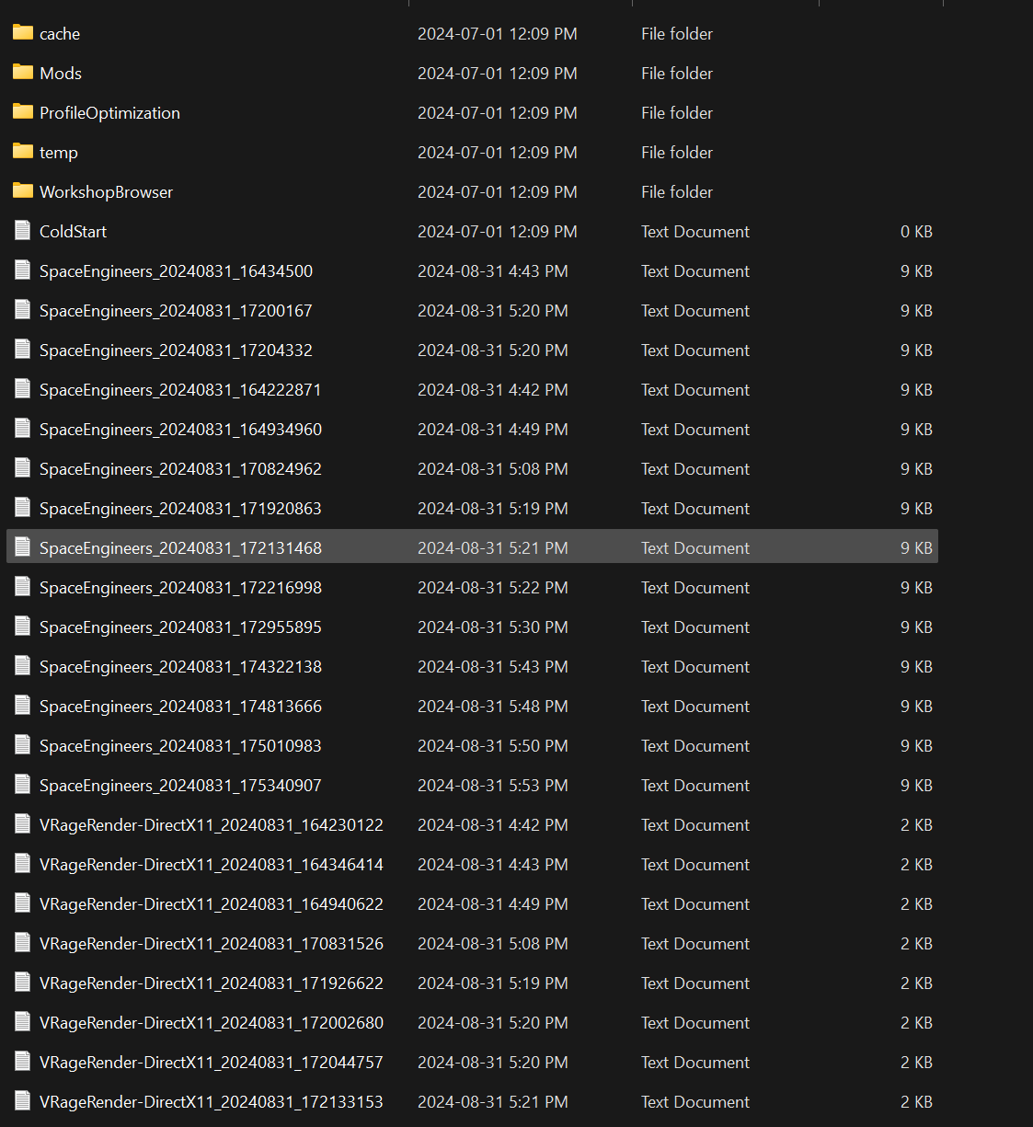The height and width of the screenshot is (1127, 1033).
Task: Select file name VRageRender-DirectX11_20240831_172044757
Action: click(212, 1063)
